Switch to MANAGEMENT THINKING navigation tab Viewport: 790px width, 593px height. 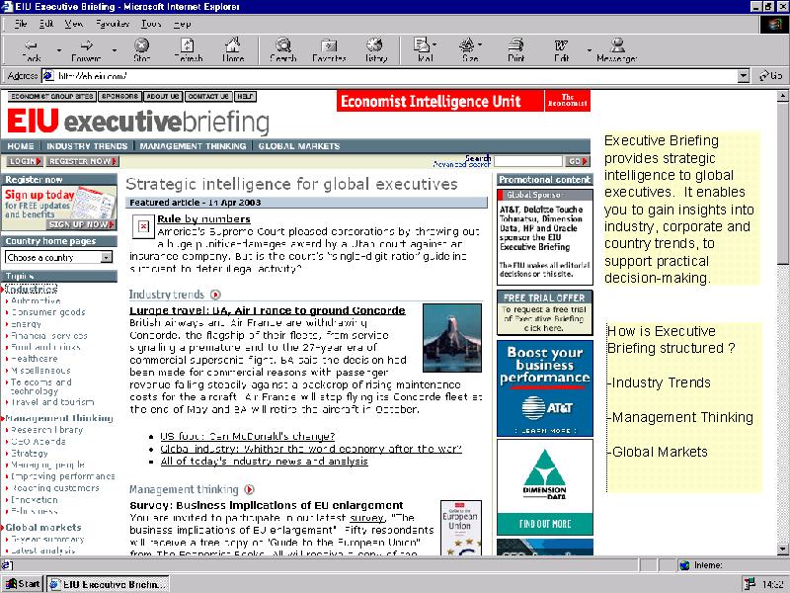[193, 146]
